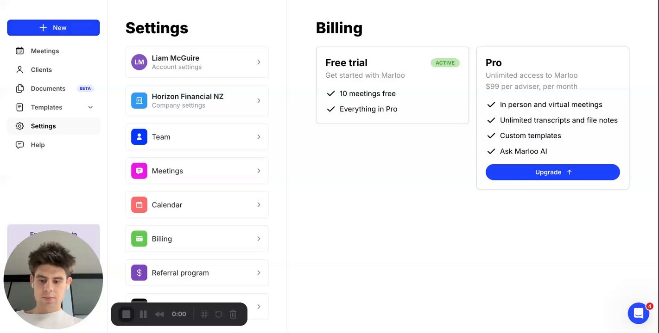Click the chevron on the Calendar row
The height and width of the screenshot is (333, 659).
click(x=259, y=205)
